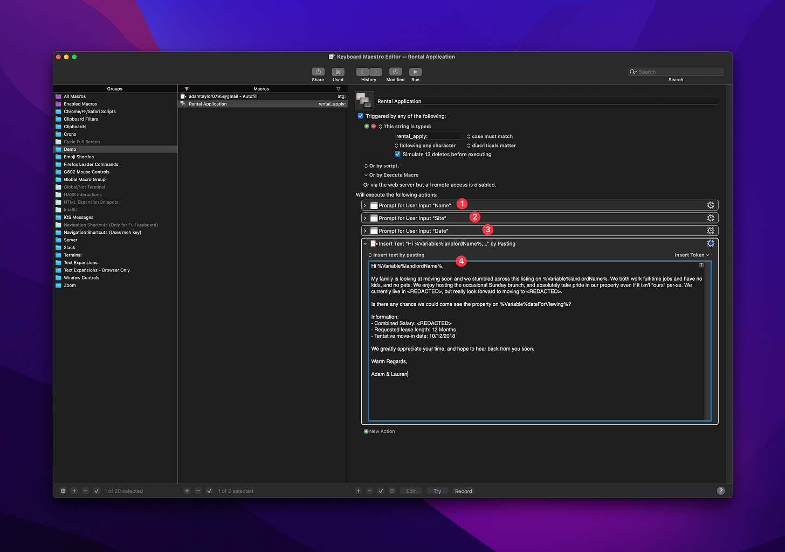This screenshot has height=552, width=785.
Task: Toggle enable checkmark for selected action
Action: click(x=381, y=491)
